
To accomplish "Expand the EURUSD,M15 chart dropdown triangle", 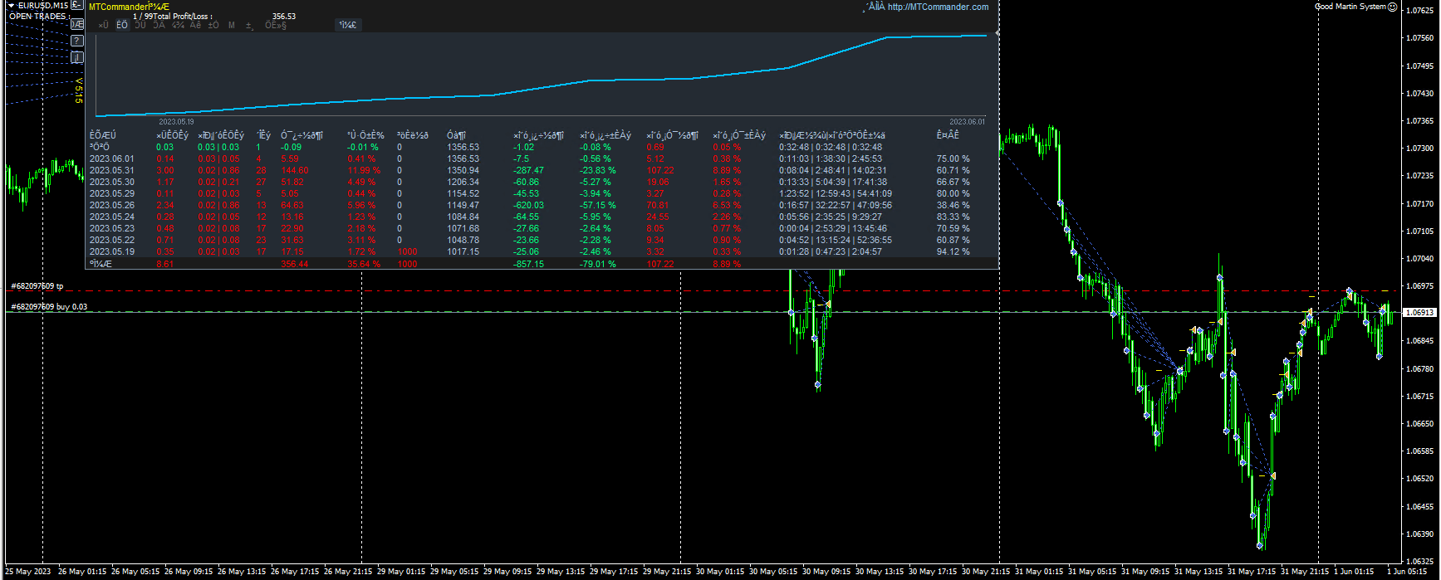I will pyautogui.click(x=11, y=6).
